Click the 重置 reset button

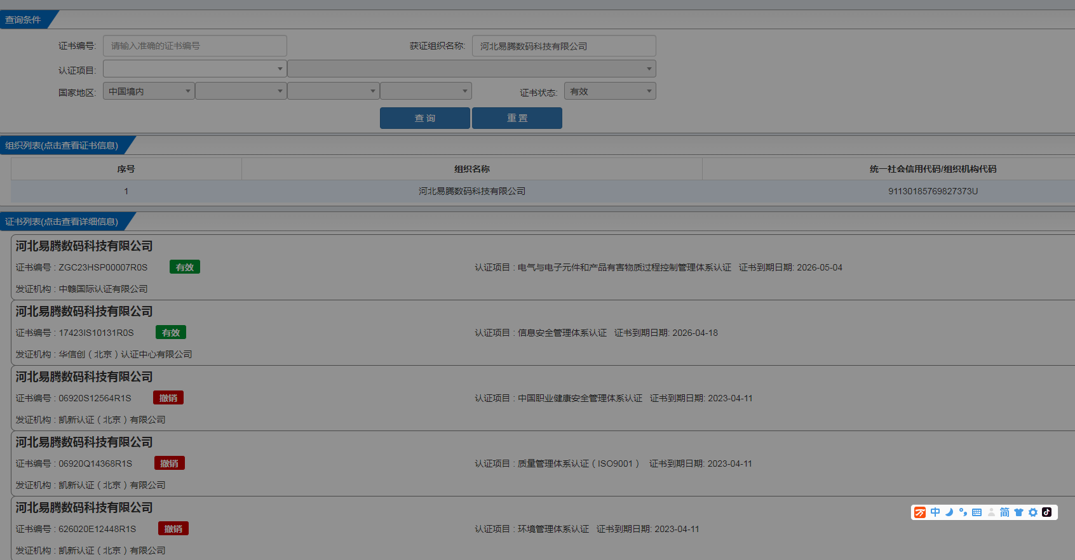(517, 118)
